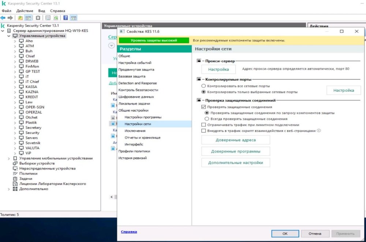
Task: Open the Действие menu
Action: (x=25, y=11)
